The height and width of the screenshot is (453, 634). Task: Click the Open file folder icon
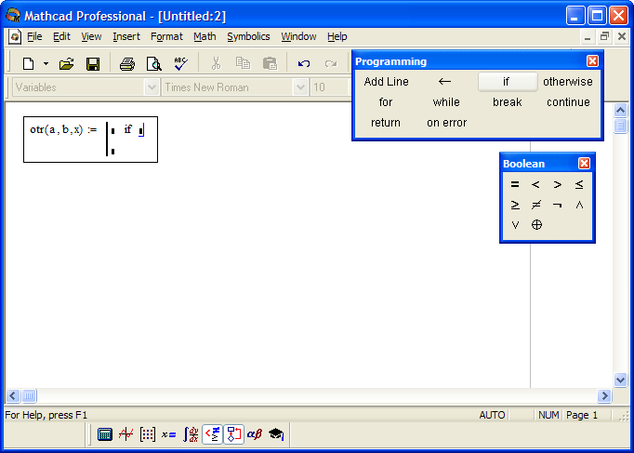click(66, 64)
